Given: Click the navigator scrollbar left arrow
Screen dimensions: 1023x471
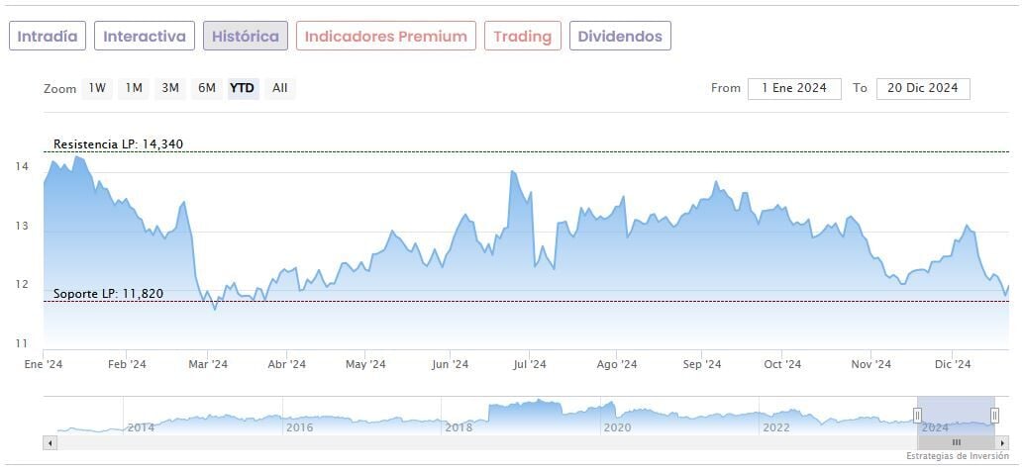Looking at the screenshot, I should [50, 442].
